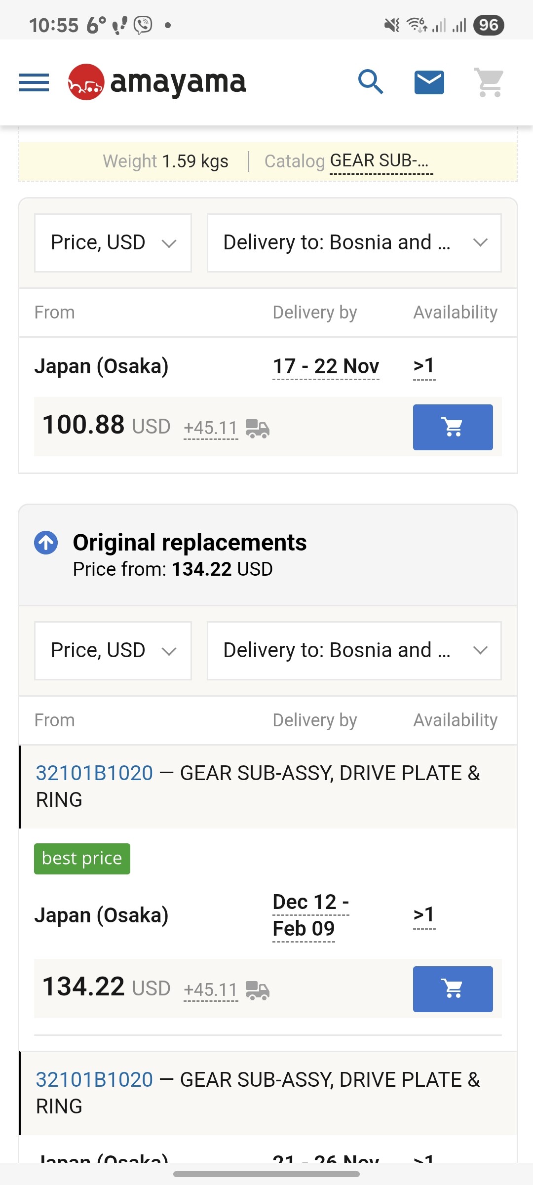Image resolution: width=533 pixels, height=1185 pixels.
Task: Open the search magnifier icon
Action: click(x=371, y=82)
